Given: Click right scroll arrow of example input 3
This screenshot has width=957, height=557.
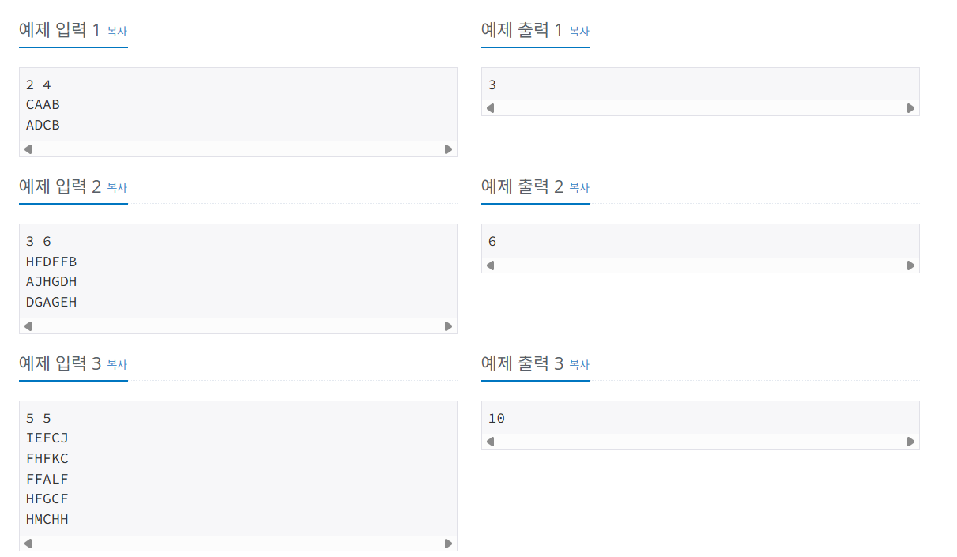Looking at the screenshot, I should [449, 544].
